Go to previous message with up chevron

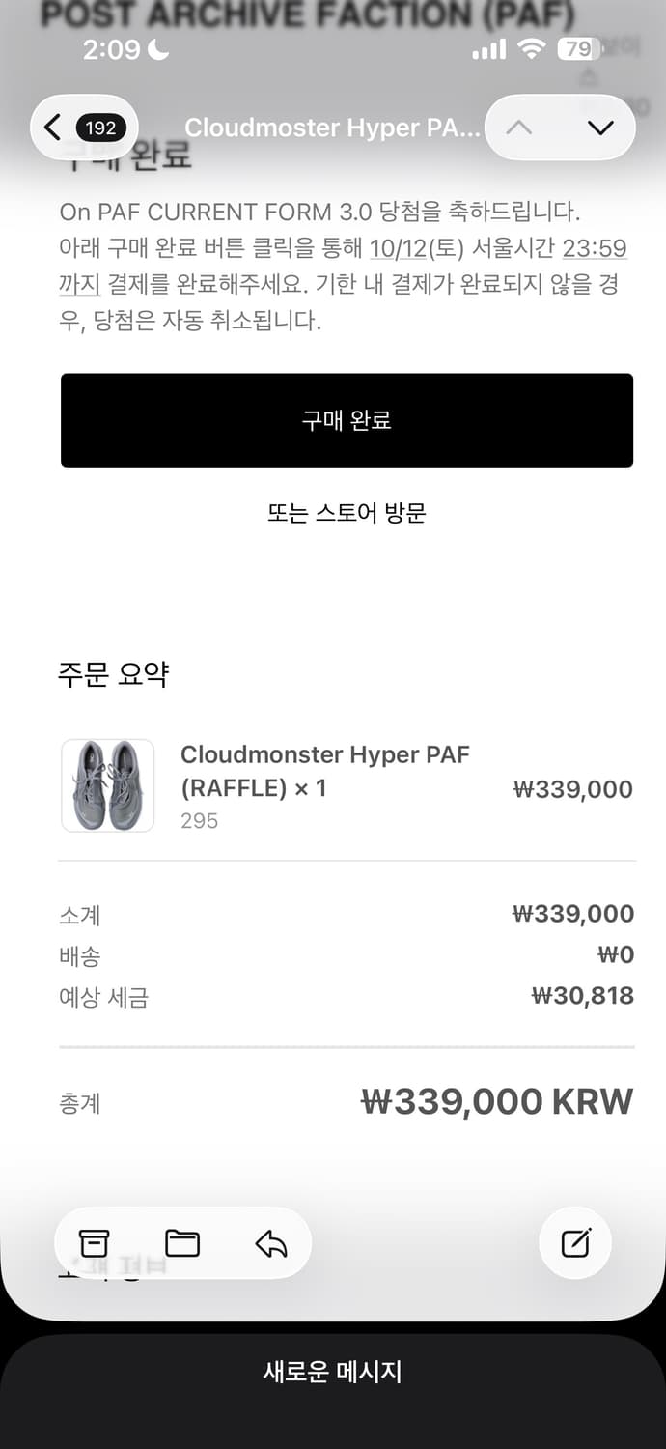click(x=519, y=128)
